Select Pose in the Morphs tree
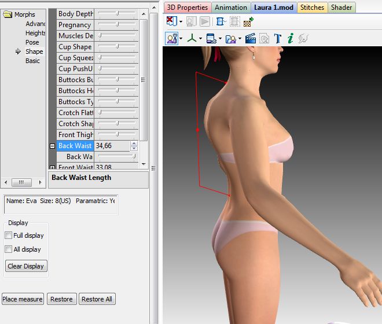 coord(32,42)
